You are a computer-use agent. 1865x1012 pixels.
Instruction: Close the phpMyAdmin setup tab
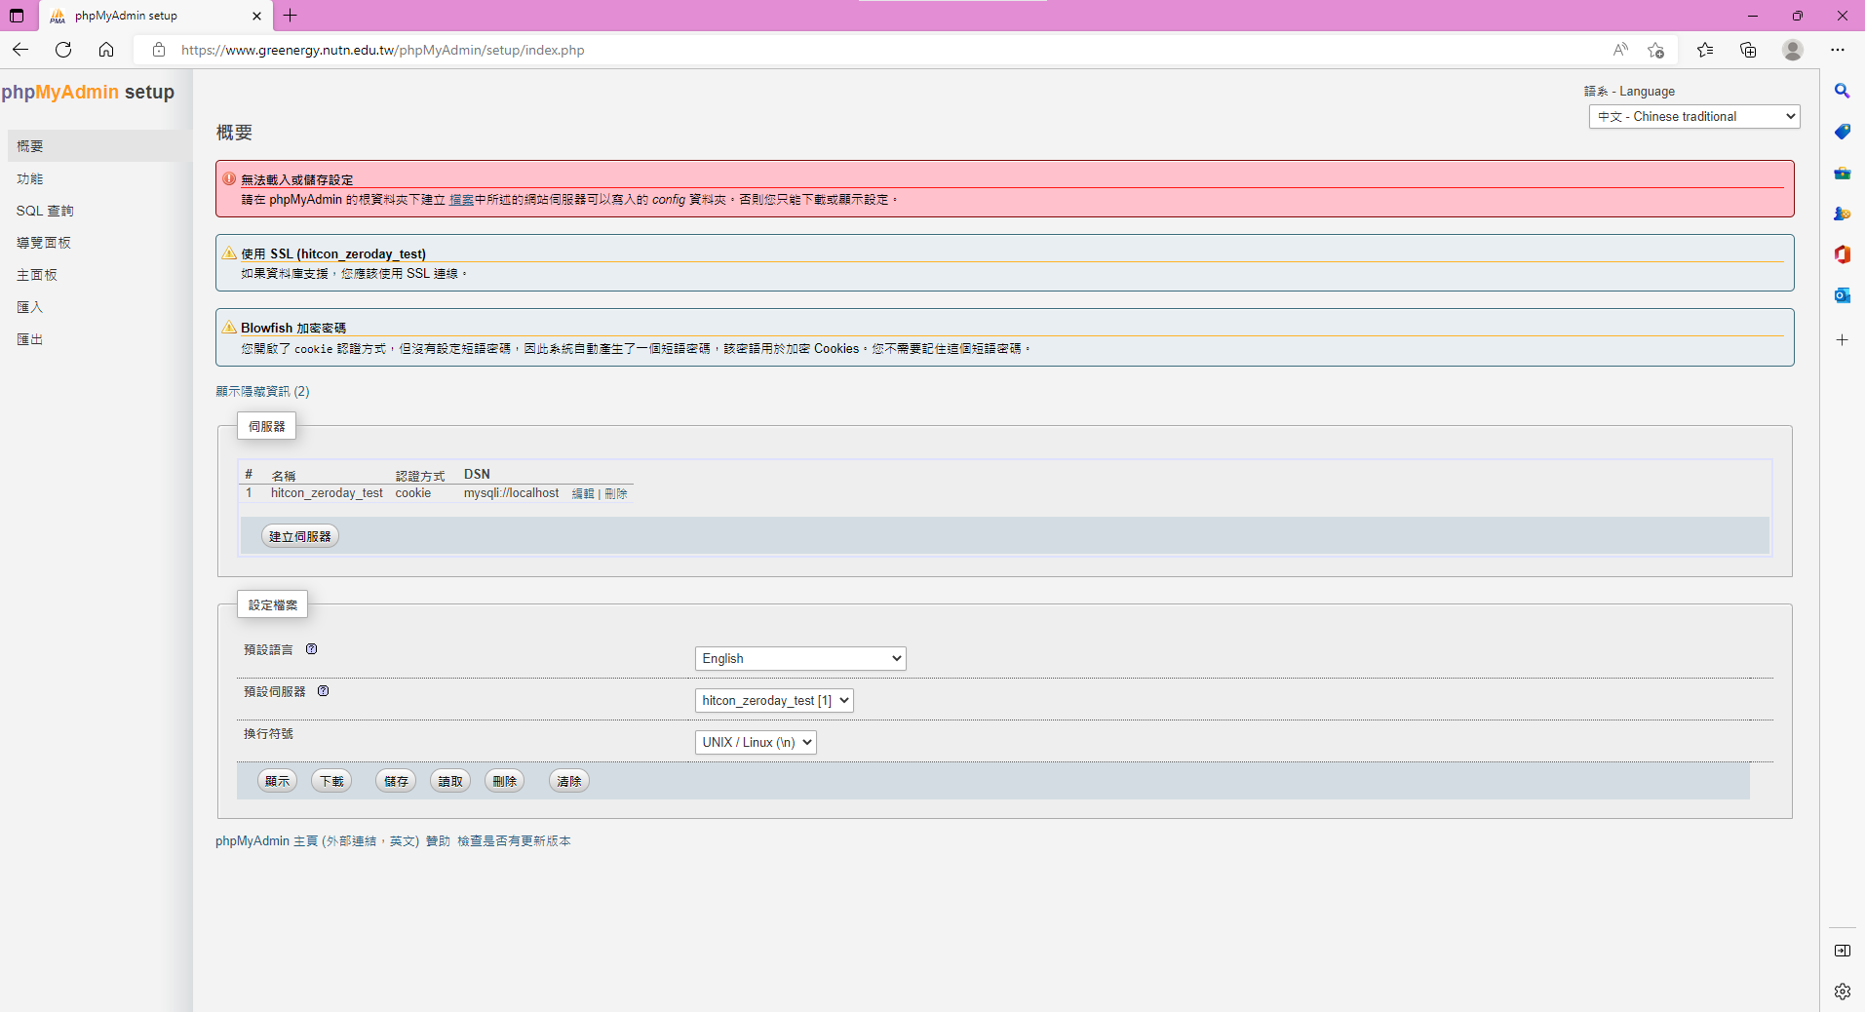pyautogui.click(x=257, y=16)
